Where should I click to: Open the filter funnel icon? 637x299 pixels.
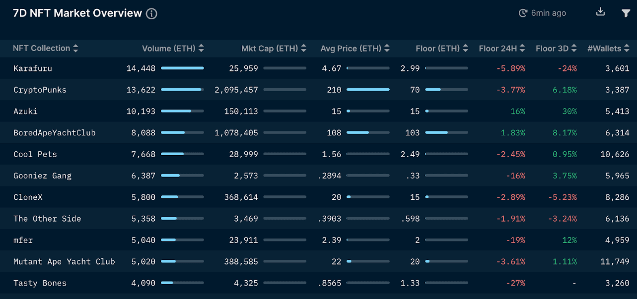(x=626, y=13)
